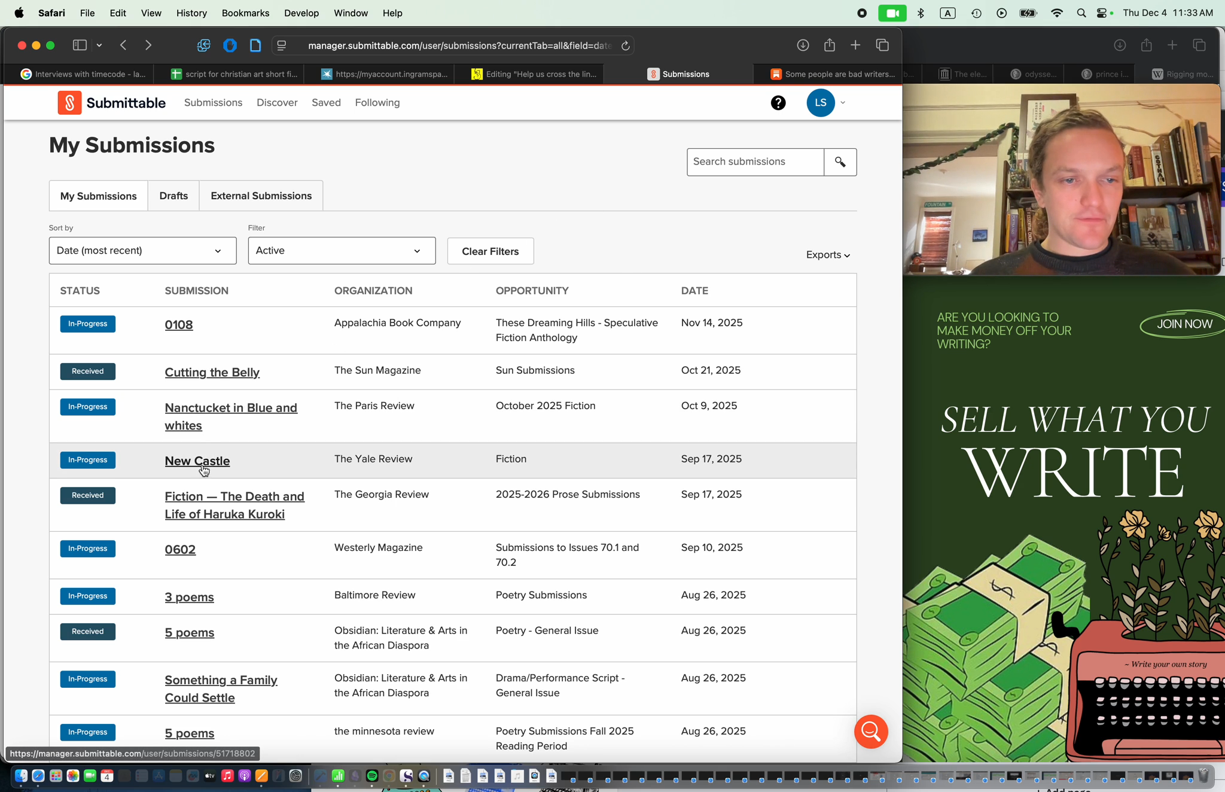Go forward with Safari's forward arrow

[x=148, y=45]
